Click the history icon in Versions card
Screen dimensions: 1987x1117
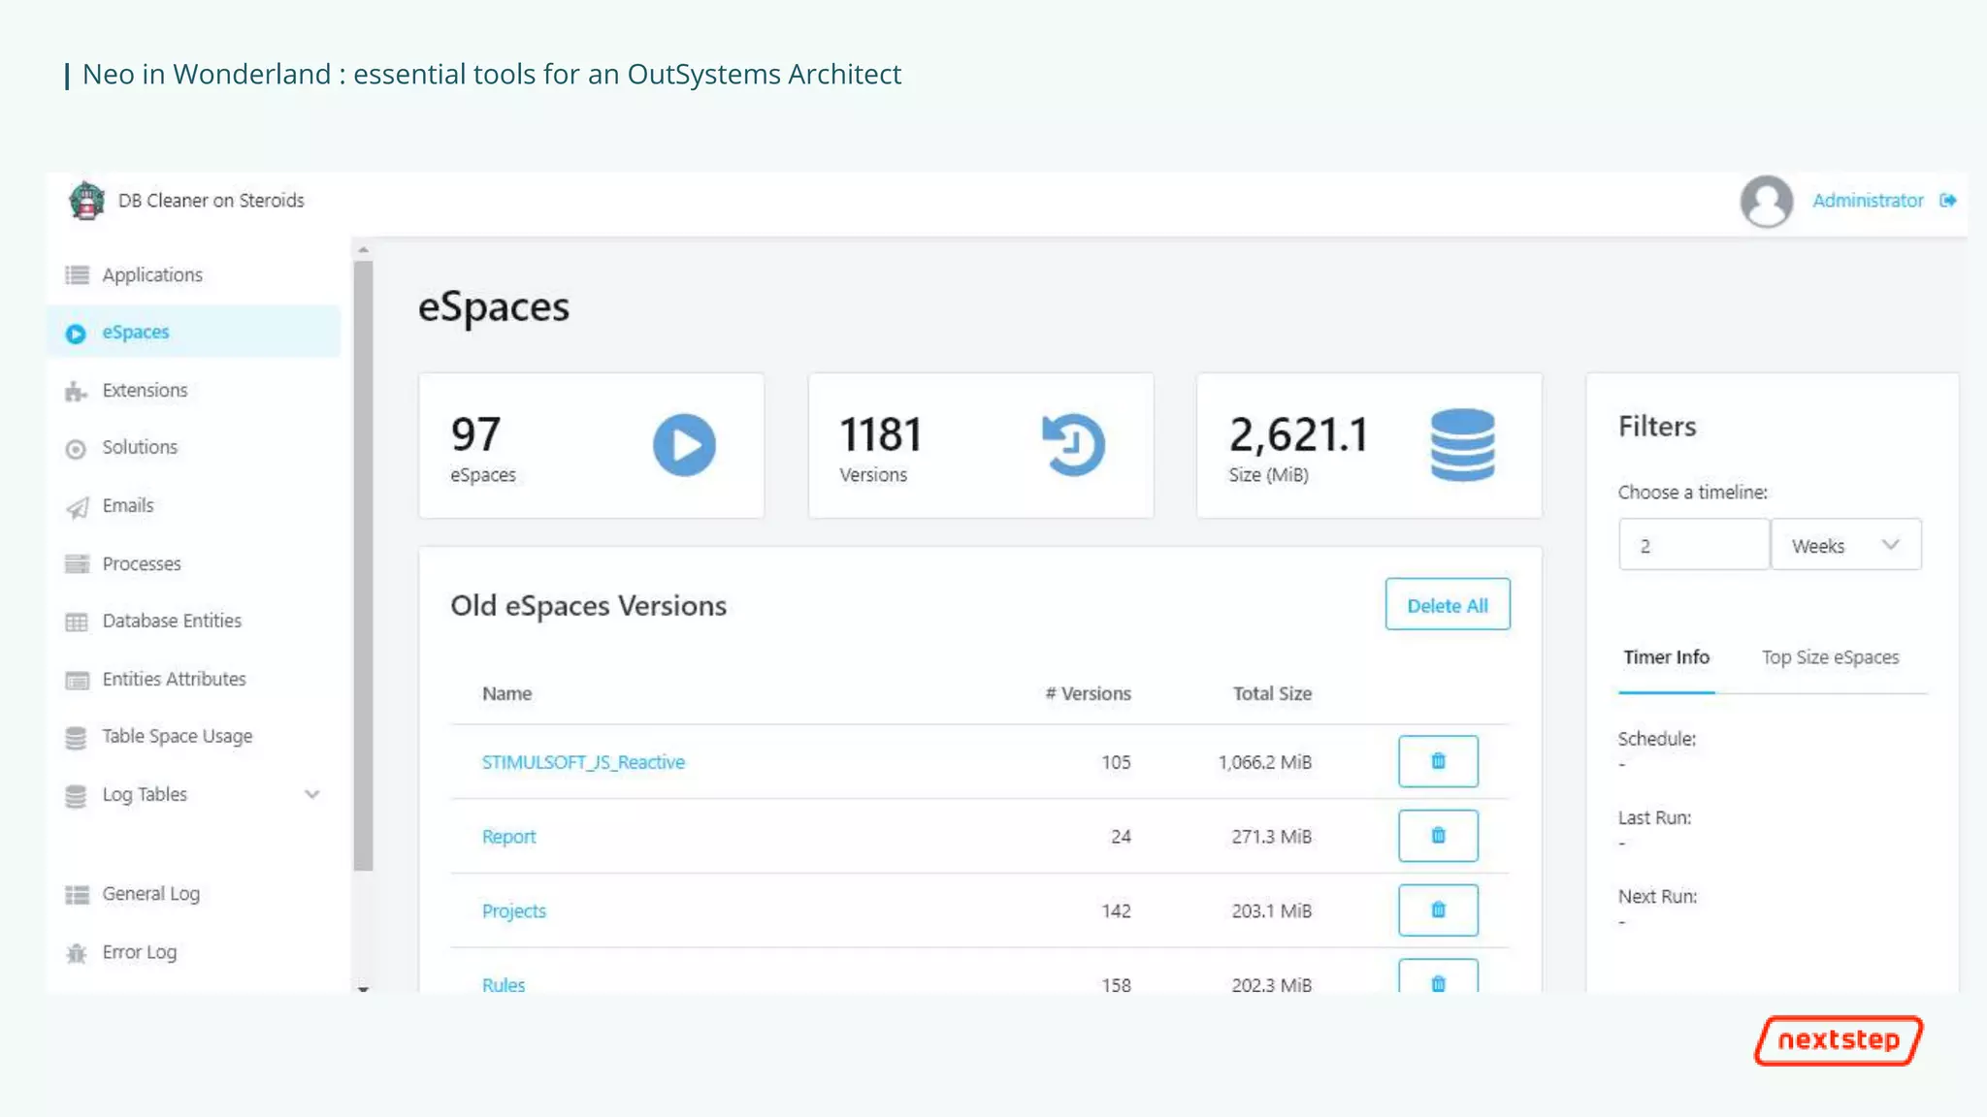[x=1073, y=445]
